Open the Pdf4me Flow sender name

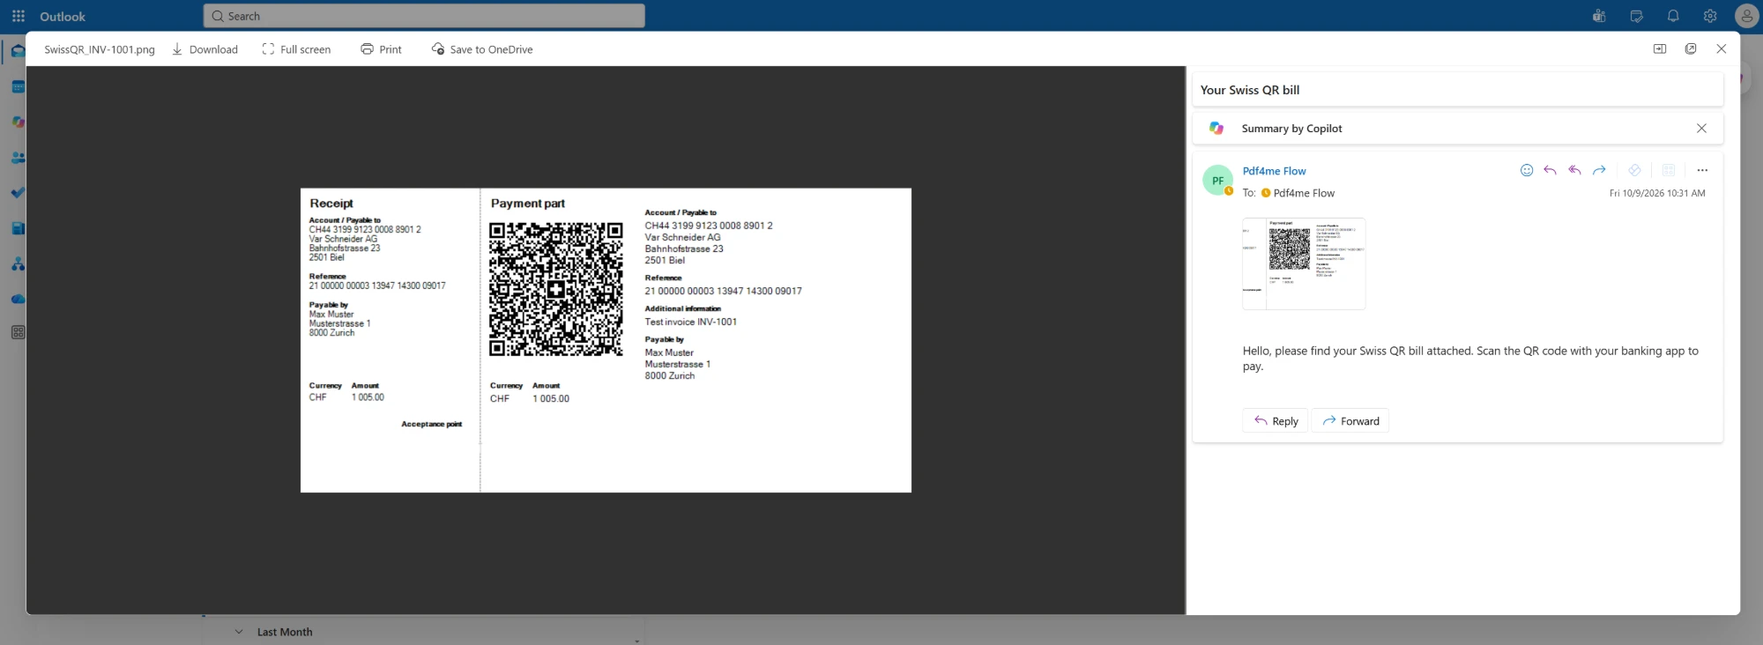(x=1274, y=171)
